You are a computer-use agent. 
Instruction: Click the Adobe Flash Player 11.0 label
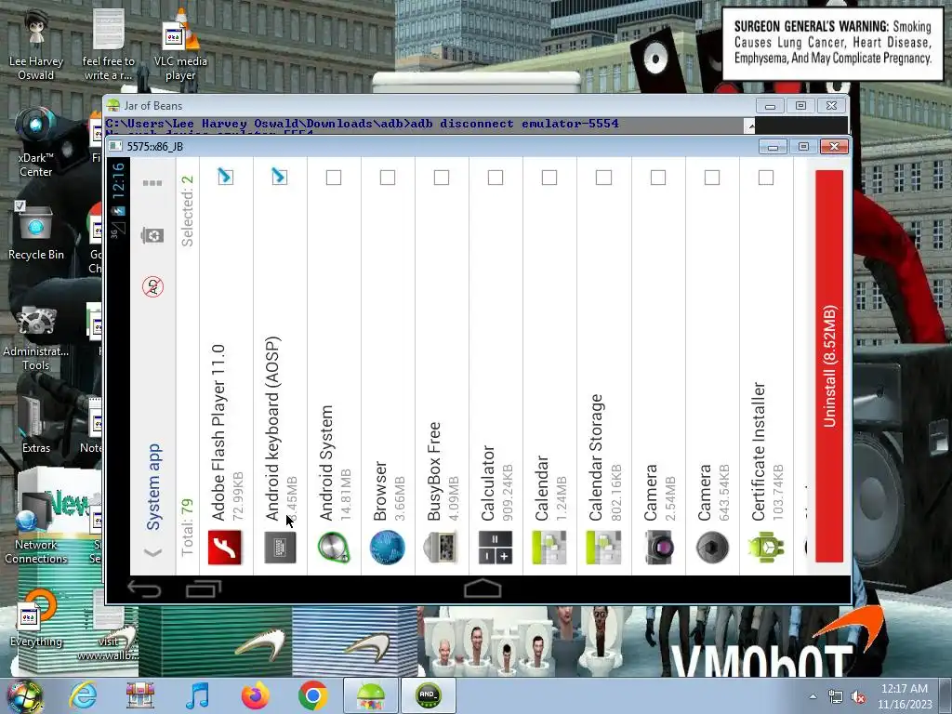click(218, 432)
